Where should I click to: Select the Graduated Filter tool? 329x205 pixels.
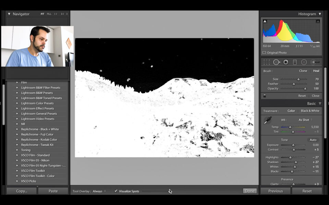[x=295, y=62]
